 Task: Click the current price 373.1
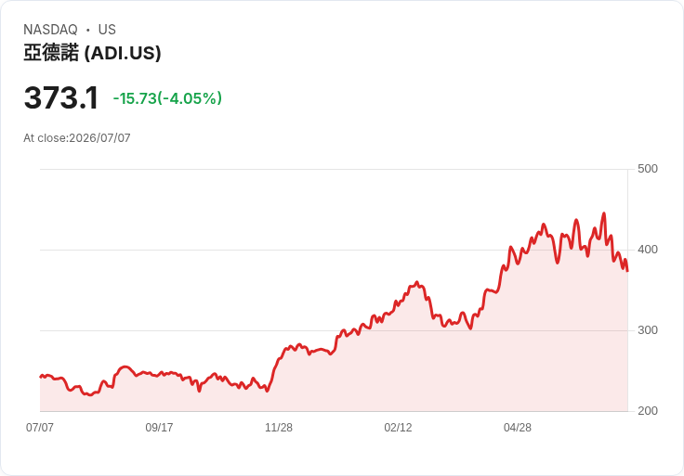tap(61, 97)
